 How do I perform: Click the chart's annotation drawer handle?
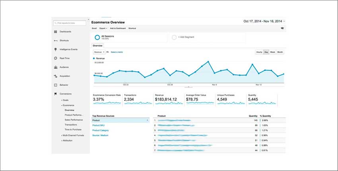(188, 87)
